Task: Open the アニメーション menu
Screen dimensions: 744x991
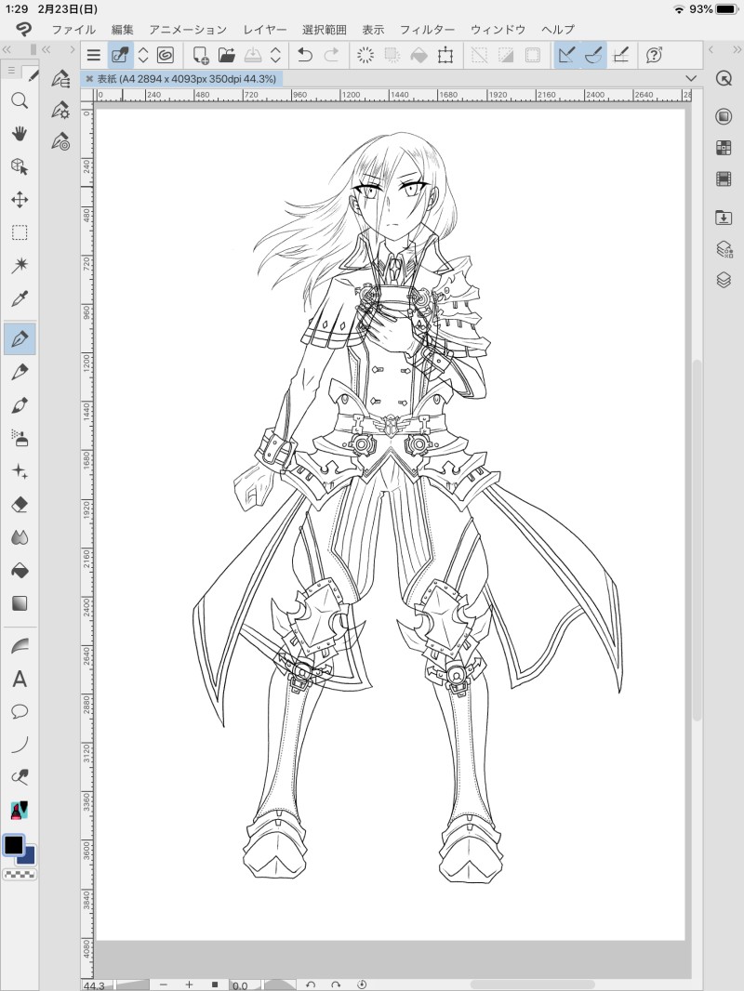Action: (188, 30)
